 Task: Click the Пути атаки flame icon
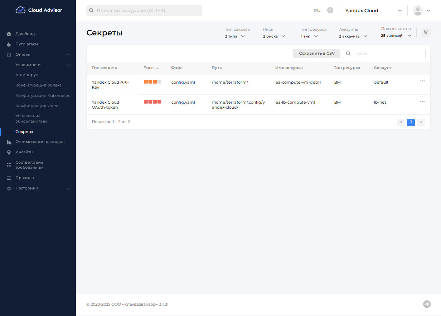pos(9,44)
